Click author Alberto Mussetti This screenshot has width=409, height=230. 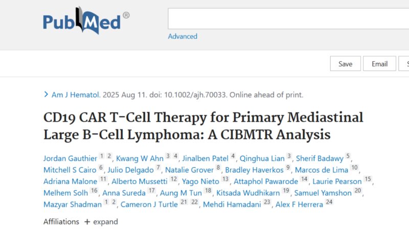coord(140,181)
